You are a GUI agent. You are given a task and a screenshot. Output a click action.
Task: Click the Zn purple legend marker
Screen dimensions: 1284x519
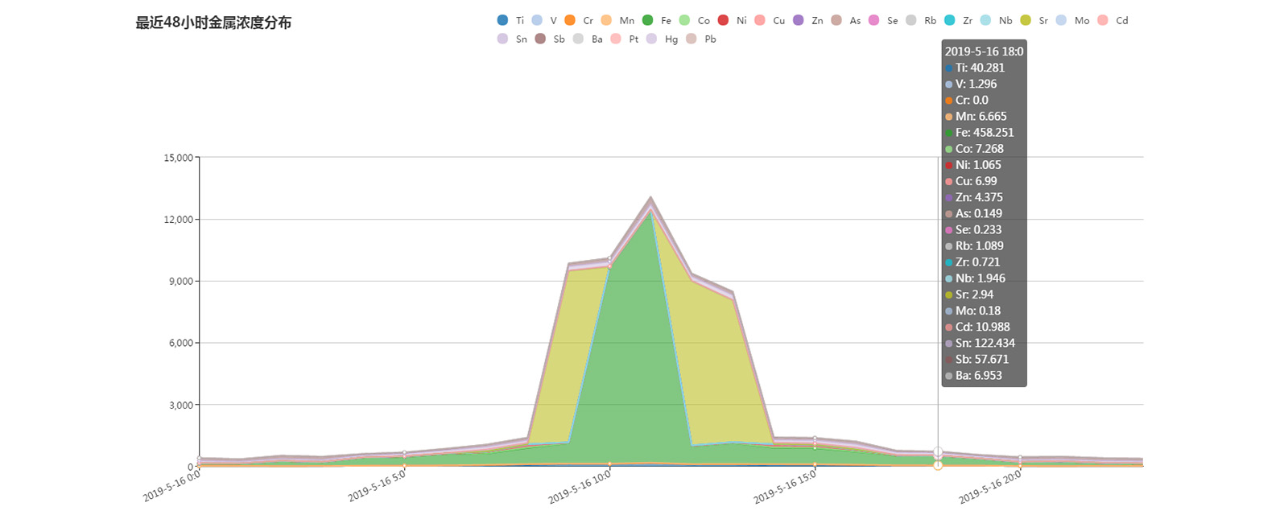pyautogui.click(x=799, y=20)
